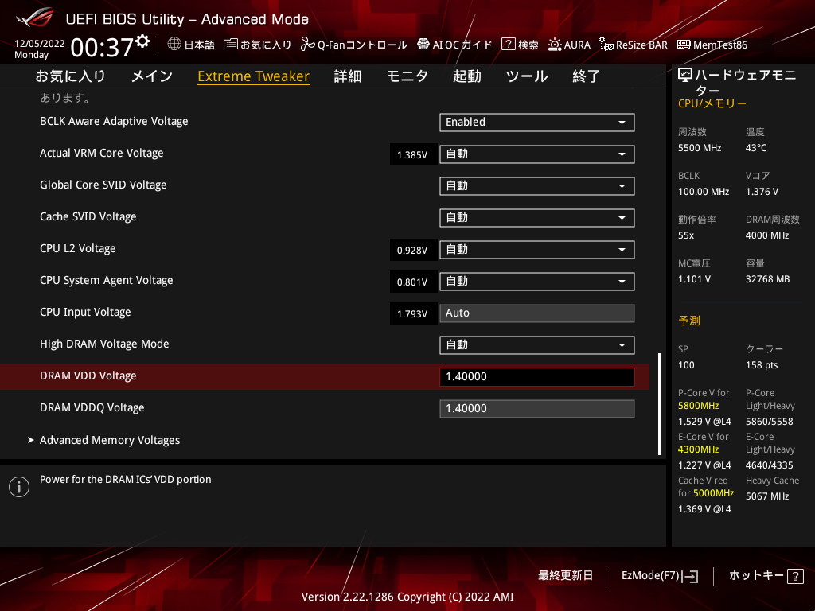815x611 pixels.
Task: Click 最終更新日 button
Action: tap(565, 576)
